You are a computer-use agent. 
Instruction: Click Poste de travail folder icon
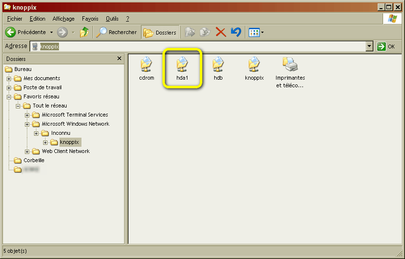pos(18,88)
